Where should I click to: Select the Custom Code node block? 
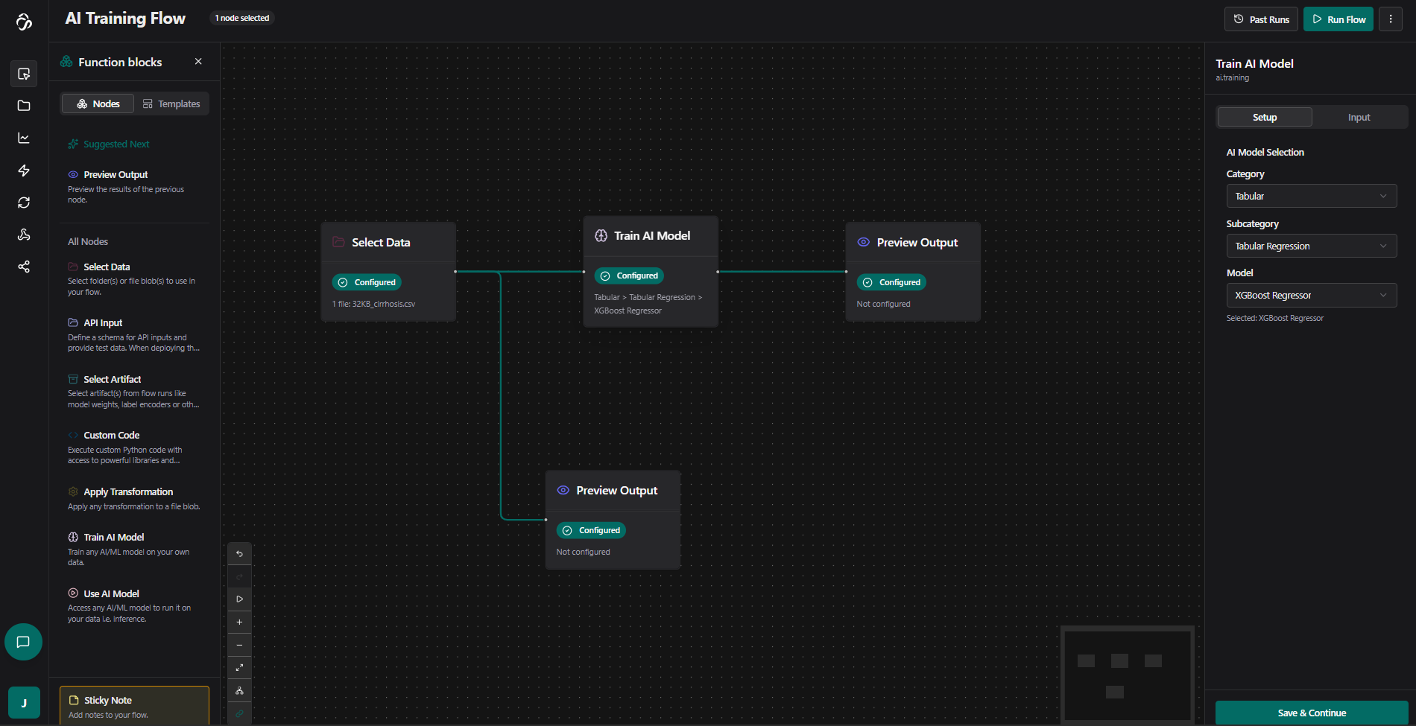[x=112, y=436]
